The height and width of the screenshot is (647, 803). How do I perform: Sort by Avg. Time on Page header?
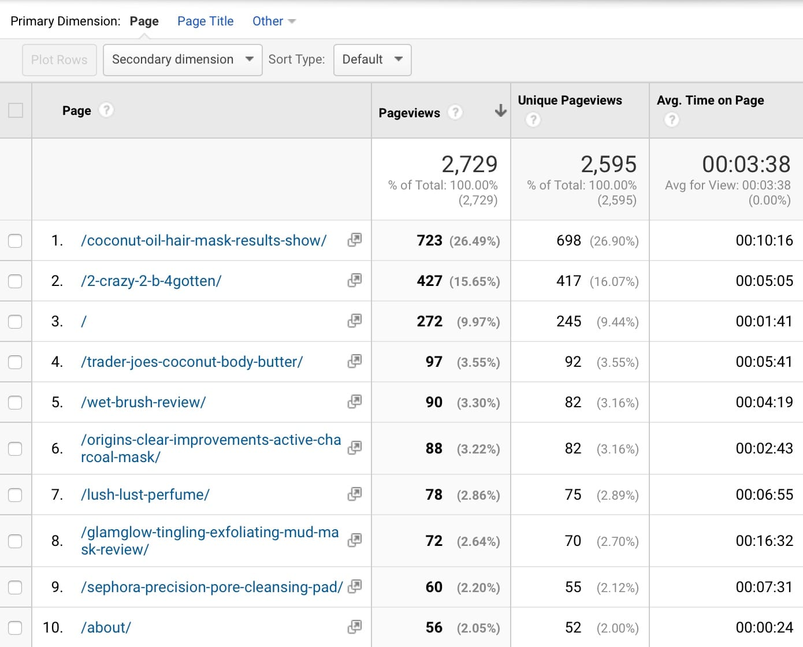(710, 100)
